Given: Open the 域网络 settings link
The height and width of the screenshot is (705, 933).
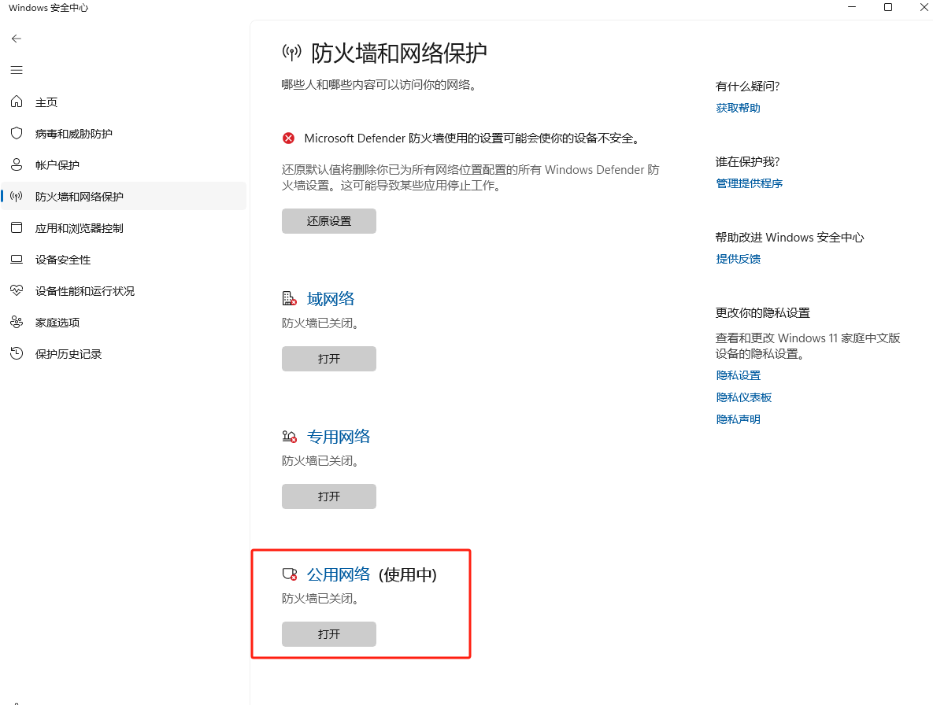Looking at the screenshot, I should (331, 299).
